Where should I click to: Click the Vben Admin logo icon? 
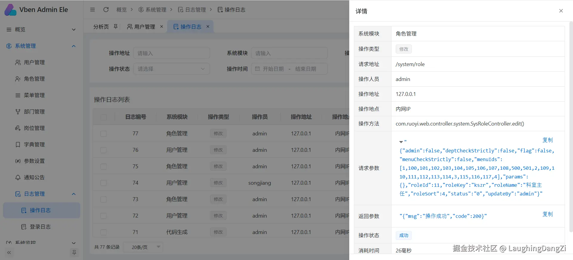pos(10,10)
